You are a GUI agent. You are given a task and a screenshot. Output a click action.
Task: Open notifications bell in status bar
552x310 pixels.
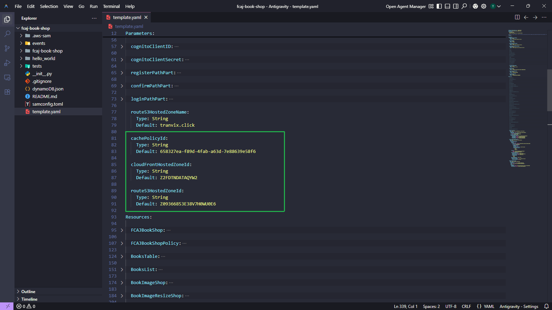tap(546, 306)
